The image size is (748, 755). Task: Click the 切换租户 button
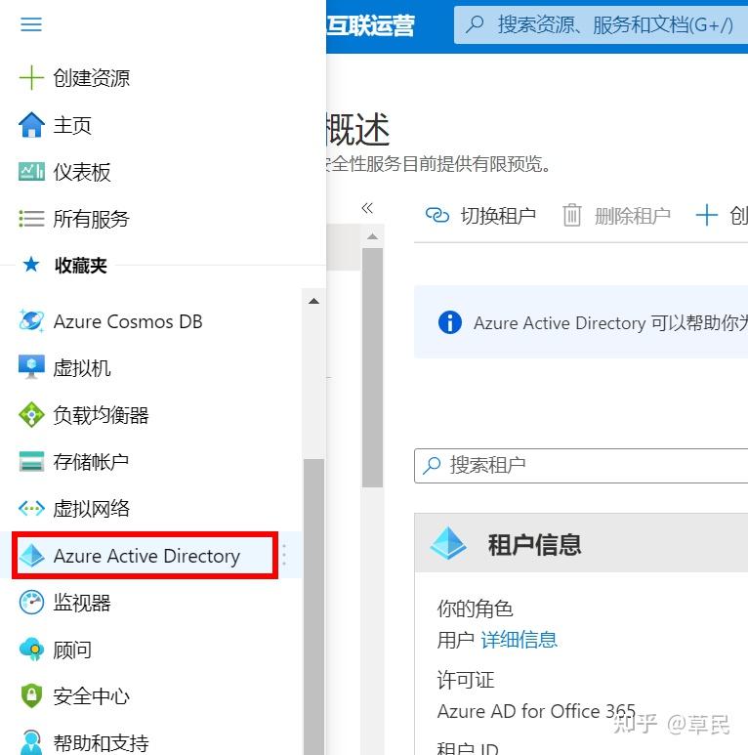(x=481, y=215)
